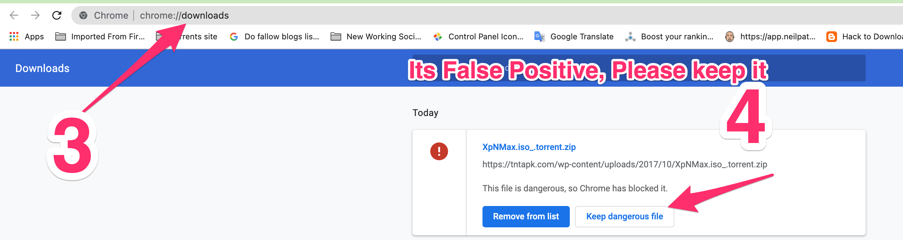
Task: Click the Remove from list button
Action: (x=525, y=216)
